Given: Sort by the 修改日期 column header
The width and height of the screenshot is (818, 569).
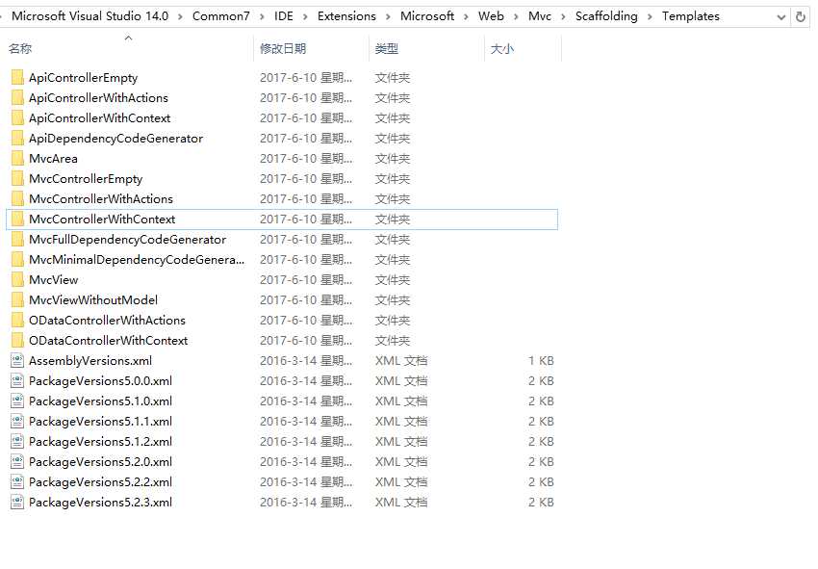Looking at the screenshot, I should coord(283,49).
